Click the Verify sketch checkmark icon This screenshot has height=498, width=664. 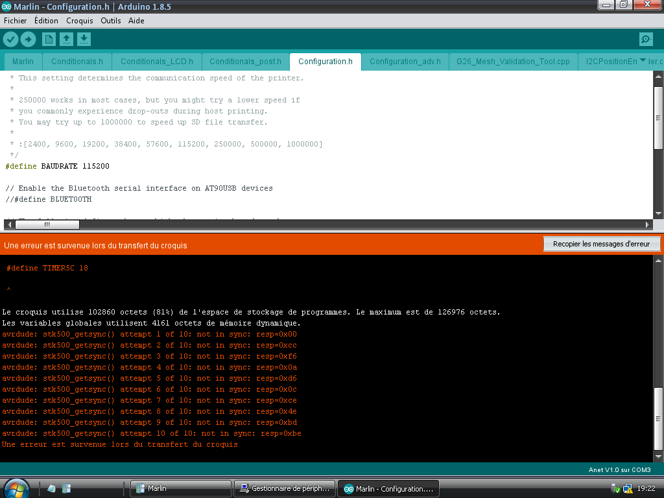pos(10,40)
